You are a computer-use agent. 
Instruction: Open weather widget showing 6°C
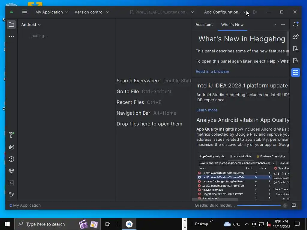pos(232,224)
